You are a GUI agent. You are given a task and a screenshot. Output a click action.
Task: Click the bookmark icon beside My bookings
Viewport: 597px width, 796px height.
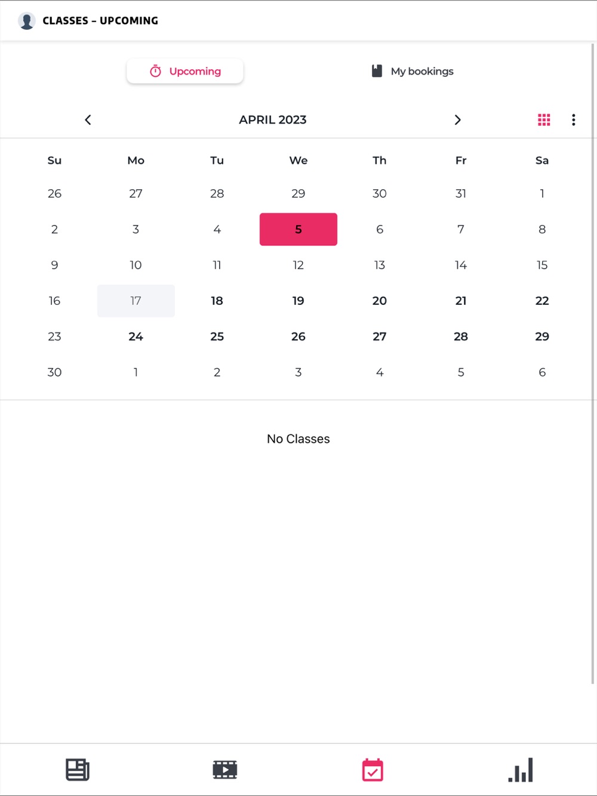point(377,71)
